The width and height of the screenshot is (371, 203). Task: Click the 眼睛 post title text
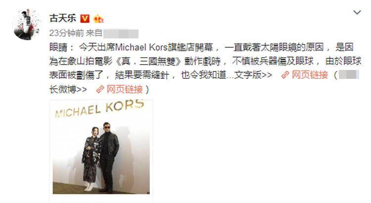click(x=58, y=47)
